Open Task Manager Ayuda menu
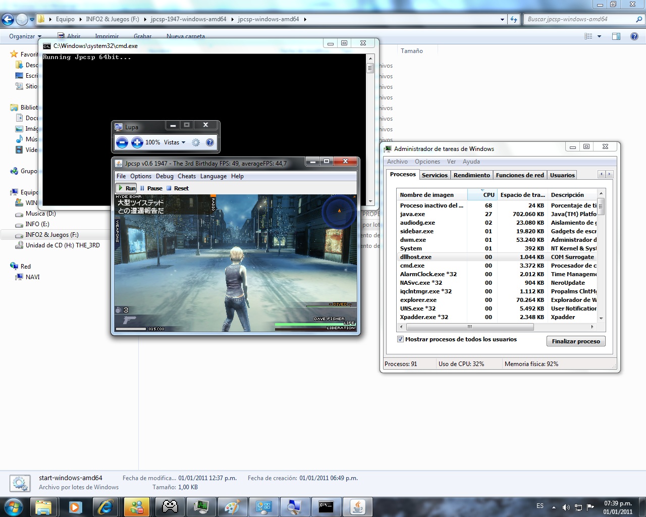The width and height of the screenshot is (646, 517). 471,162
